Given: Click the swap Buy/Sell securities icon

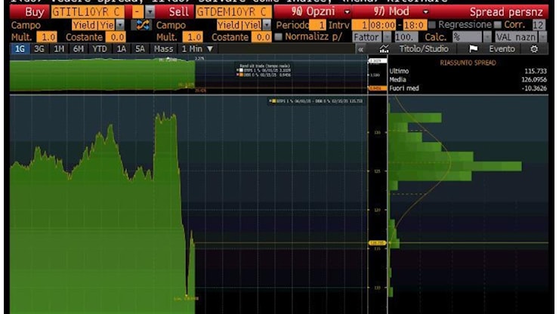Looking at the screenshot, I should (143, 25).
